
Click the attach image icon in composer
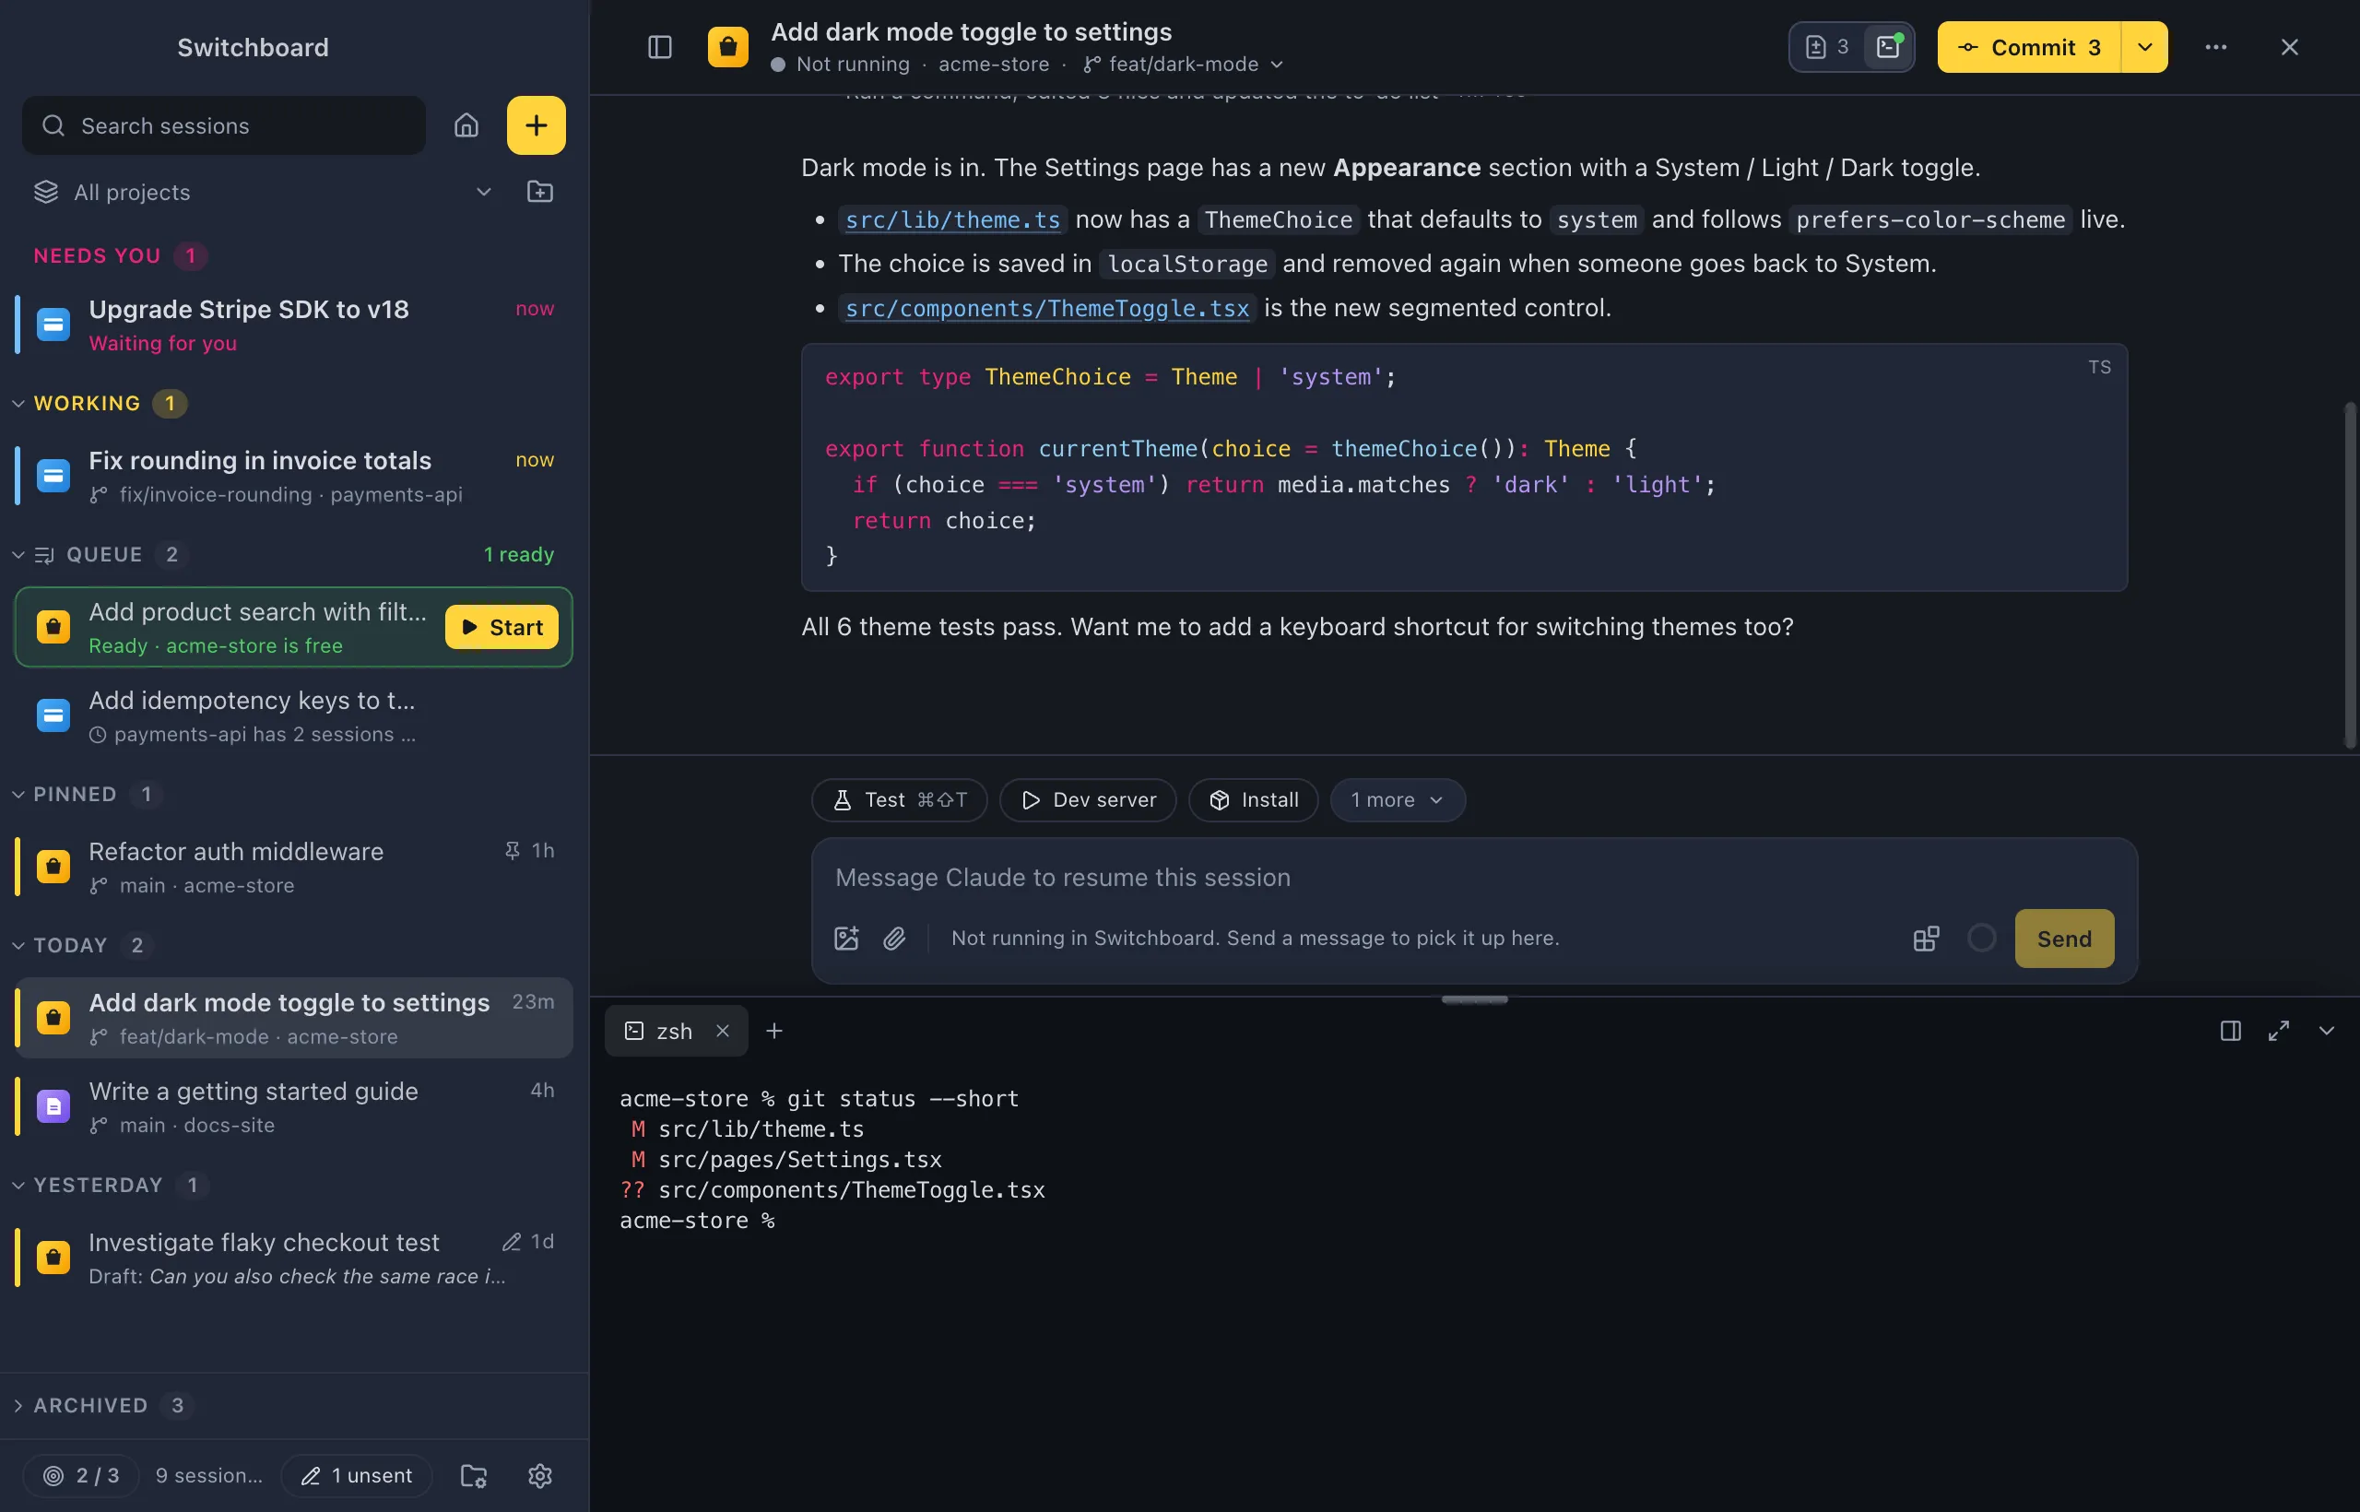tap(846, 939)
